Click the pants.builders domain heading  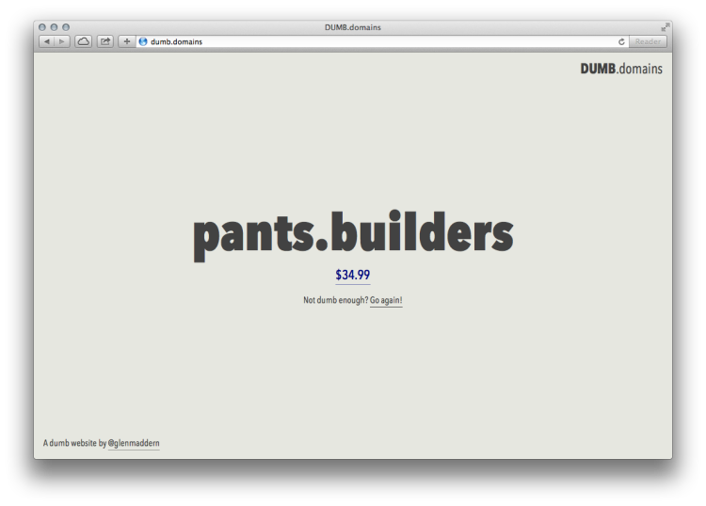(x=353, y=235)
